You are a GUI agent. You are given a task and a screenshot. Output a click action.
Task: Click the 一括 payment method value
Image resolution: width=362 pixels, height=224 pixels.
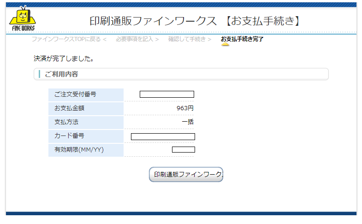pos(188,122)
